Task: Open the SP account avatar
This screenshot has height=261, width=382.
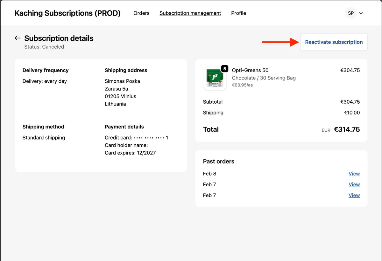Action: pos(351,13)
